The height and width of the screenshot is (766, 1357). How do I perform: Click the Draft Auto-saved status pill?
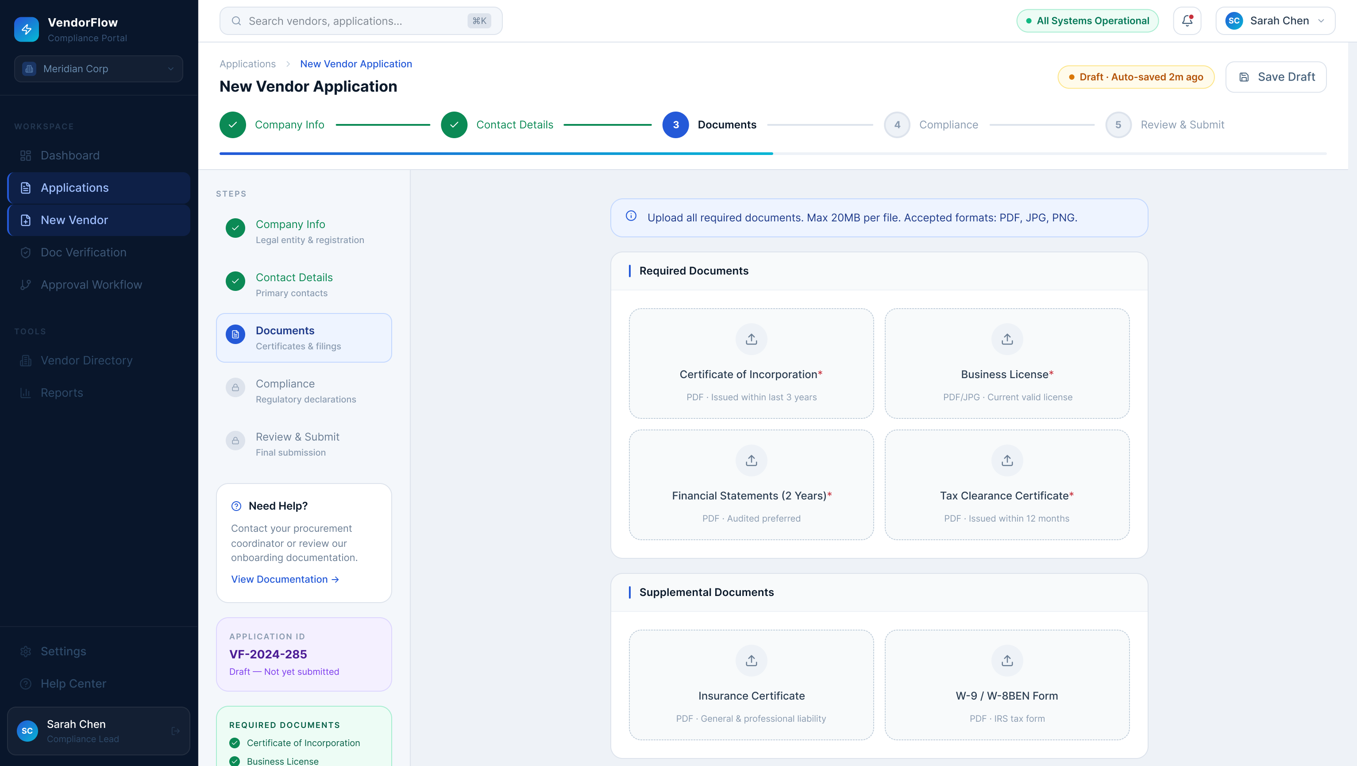(1136, 77)
